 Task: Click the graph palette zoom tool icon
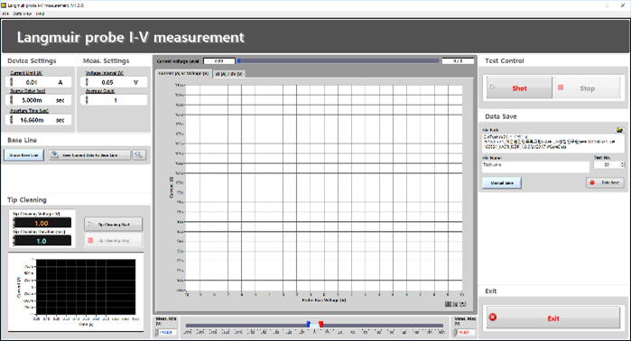tap(456, 304)
